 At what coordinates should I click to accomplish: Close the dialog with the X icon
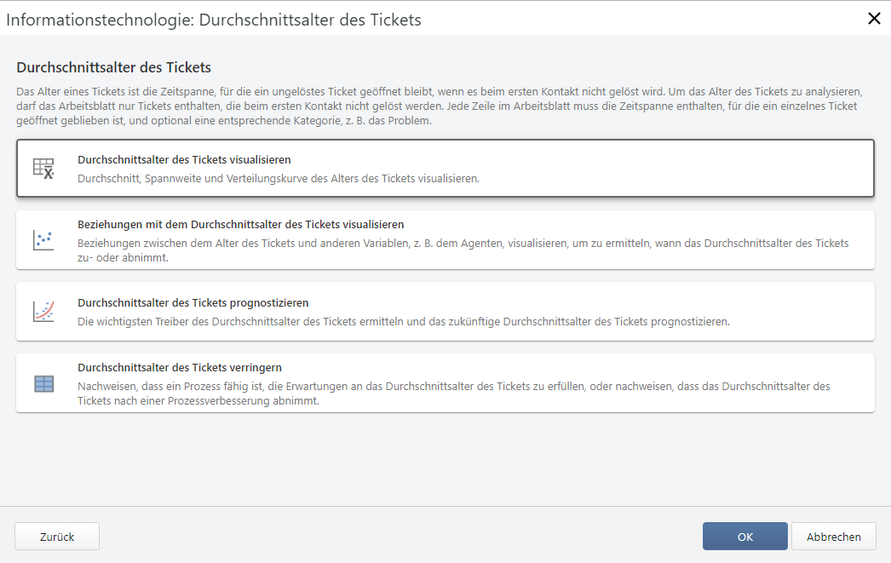(x=874, y=18)
